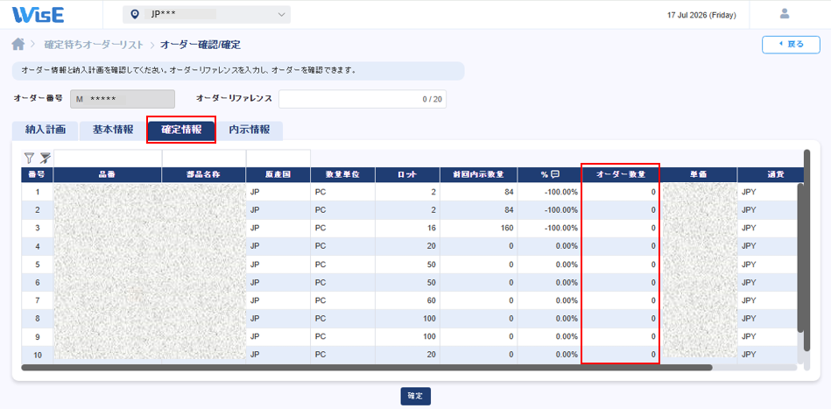Click the comment icon in % column header

click(555, 174)
